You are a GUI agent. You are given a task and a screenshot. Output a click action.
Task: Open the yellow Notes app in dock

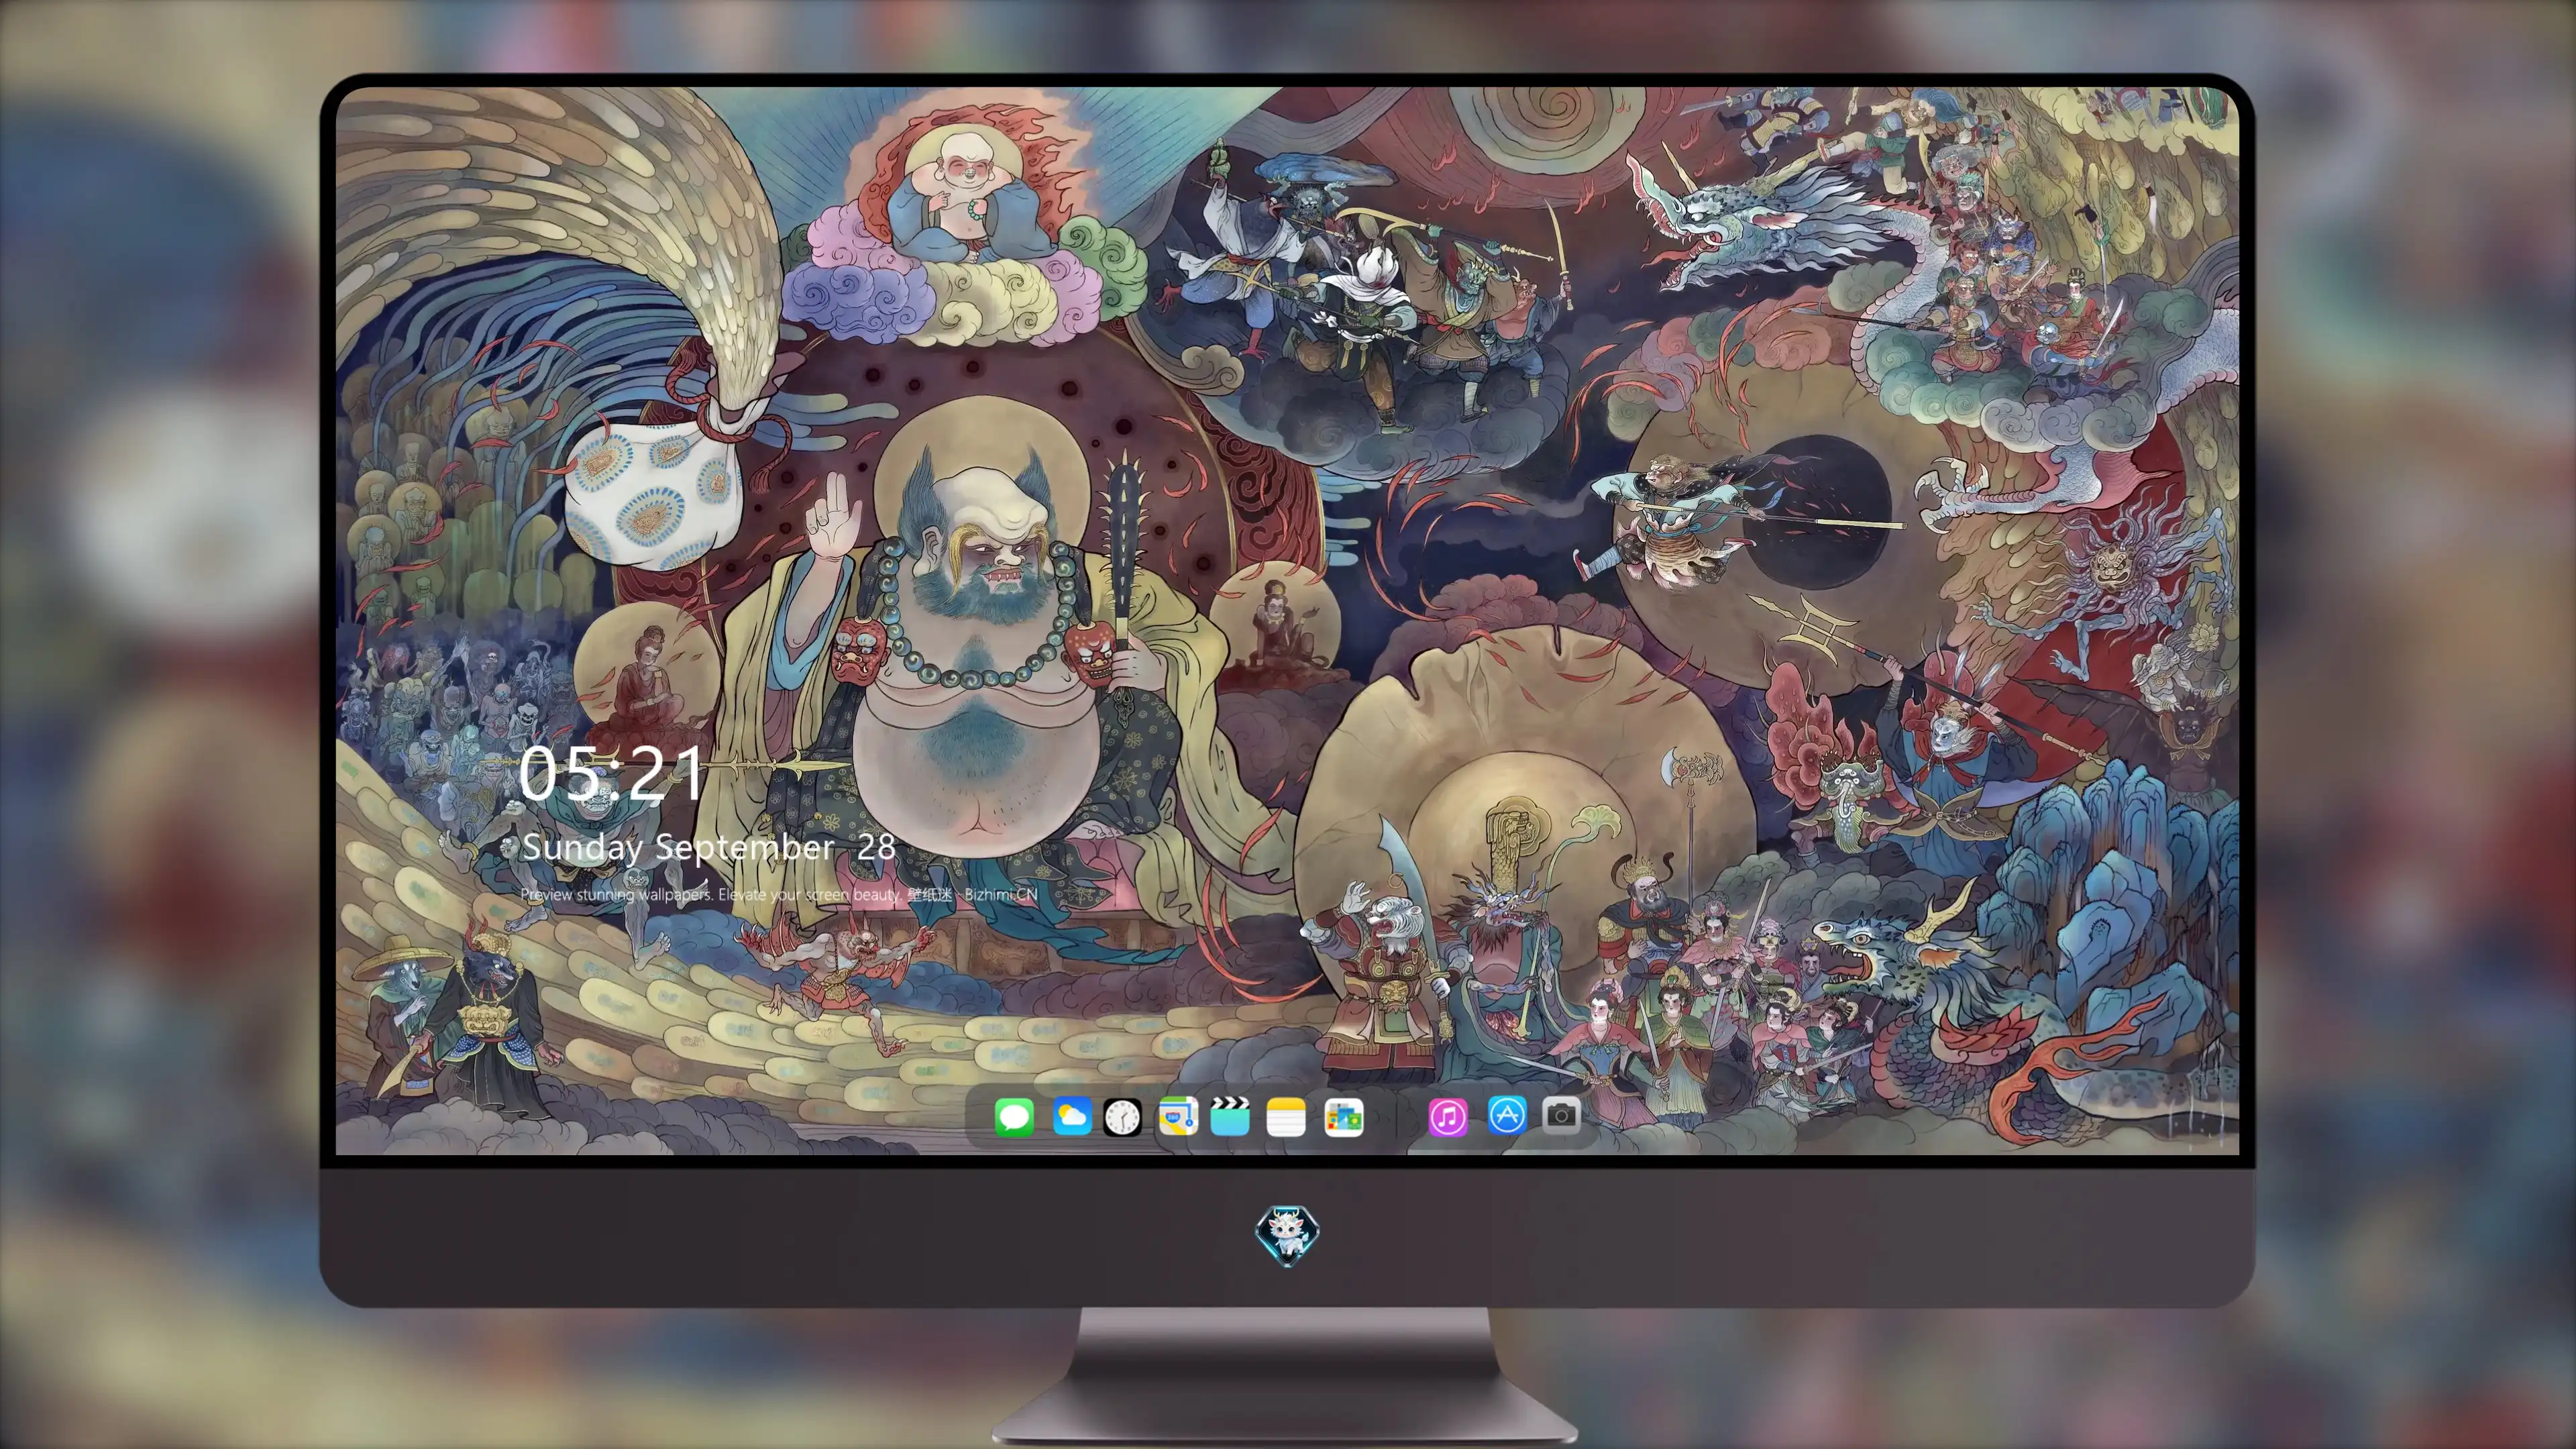[x=1286, y=1116]
